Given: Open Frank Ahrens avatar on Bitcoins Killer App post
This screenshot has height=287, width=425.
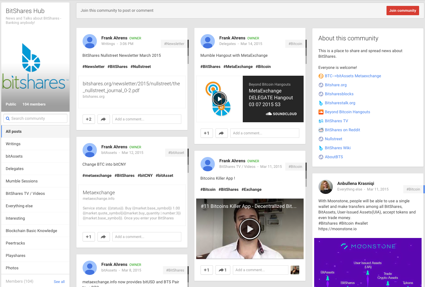Looking at the screenshot, I should click(x=208, y=164).
